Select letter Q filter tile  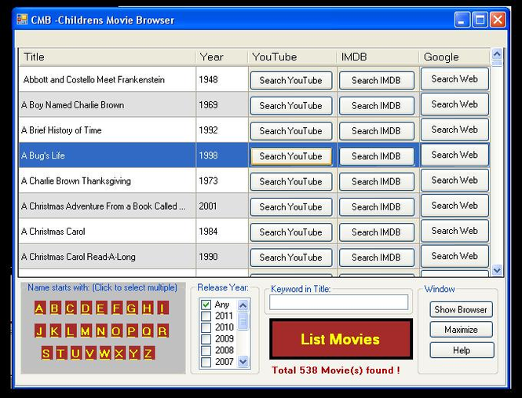point(147,331)
